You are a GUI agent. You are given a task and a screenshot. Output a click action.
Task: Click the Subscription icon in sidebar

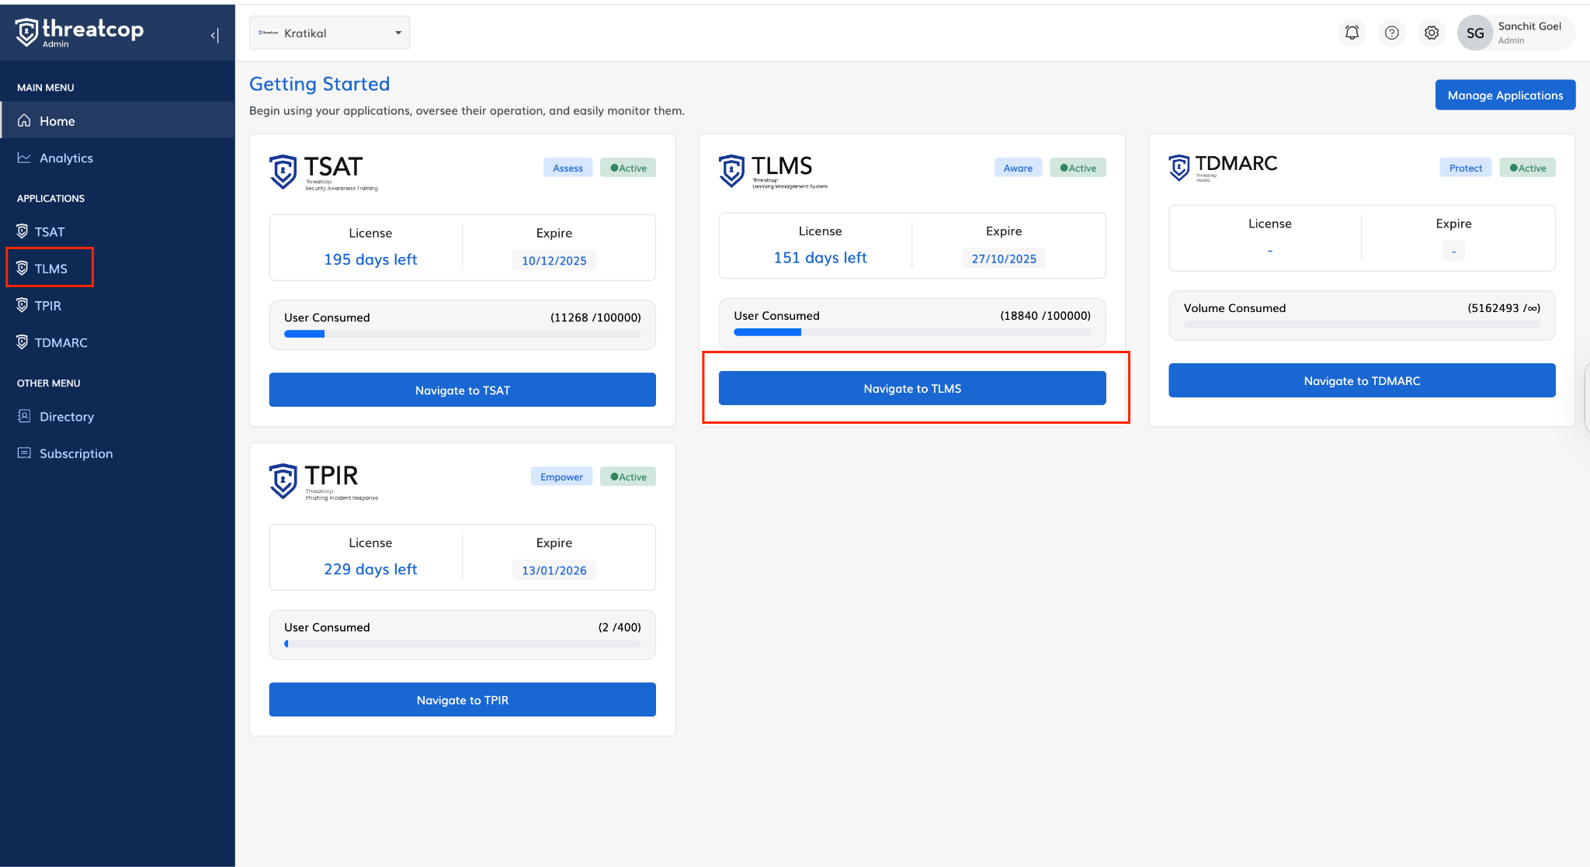point(24,453)
